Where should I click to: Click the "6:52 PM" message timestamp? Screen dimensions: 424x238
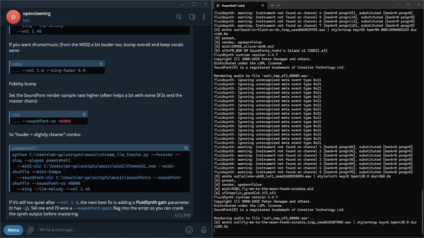click(183, 215)
